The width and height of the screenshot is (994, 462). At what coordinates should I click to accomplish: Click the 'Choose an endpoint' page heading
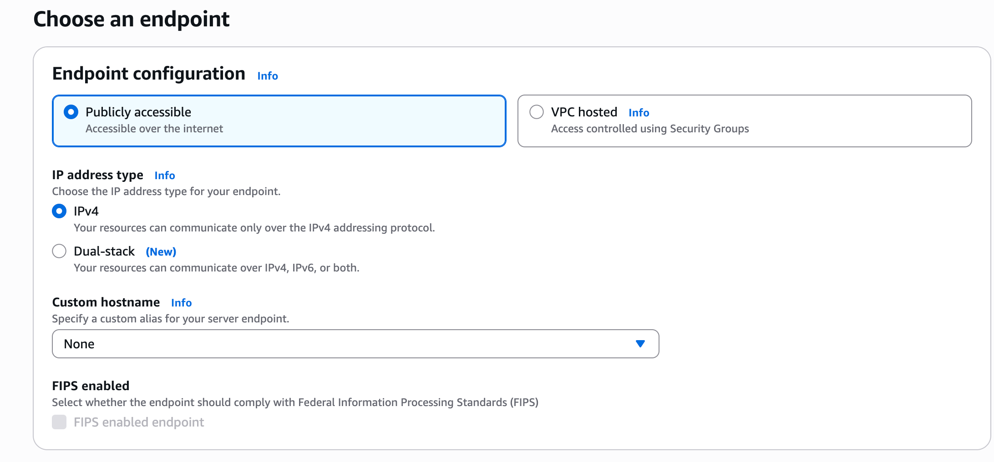point(132,19)
